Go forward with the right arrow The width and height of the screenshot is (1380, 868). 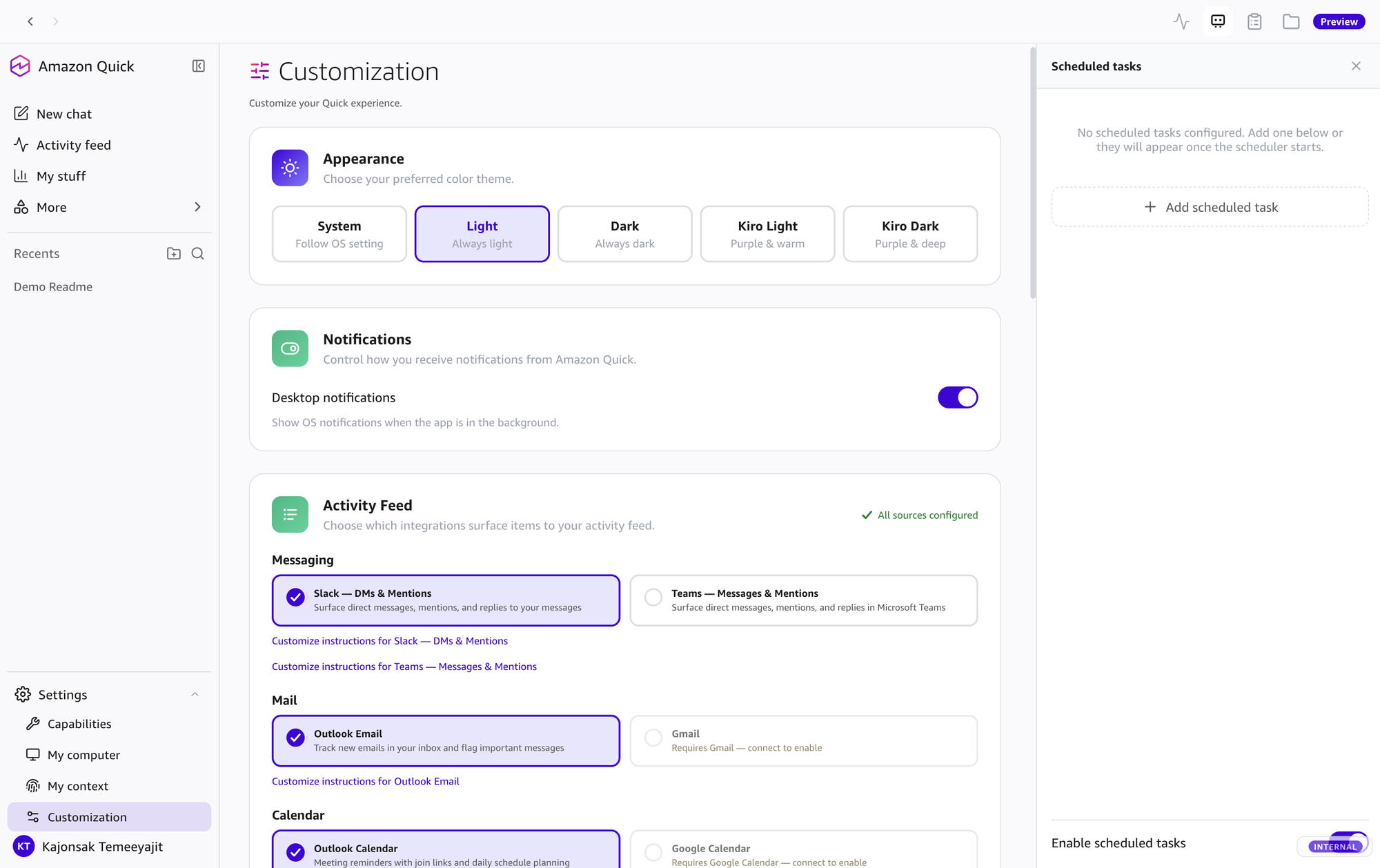click(x=56, y=21)
